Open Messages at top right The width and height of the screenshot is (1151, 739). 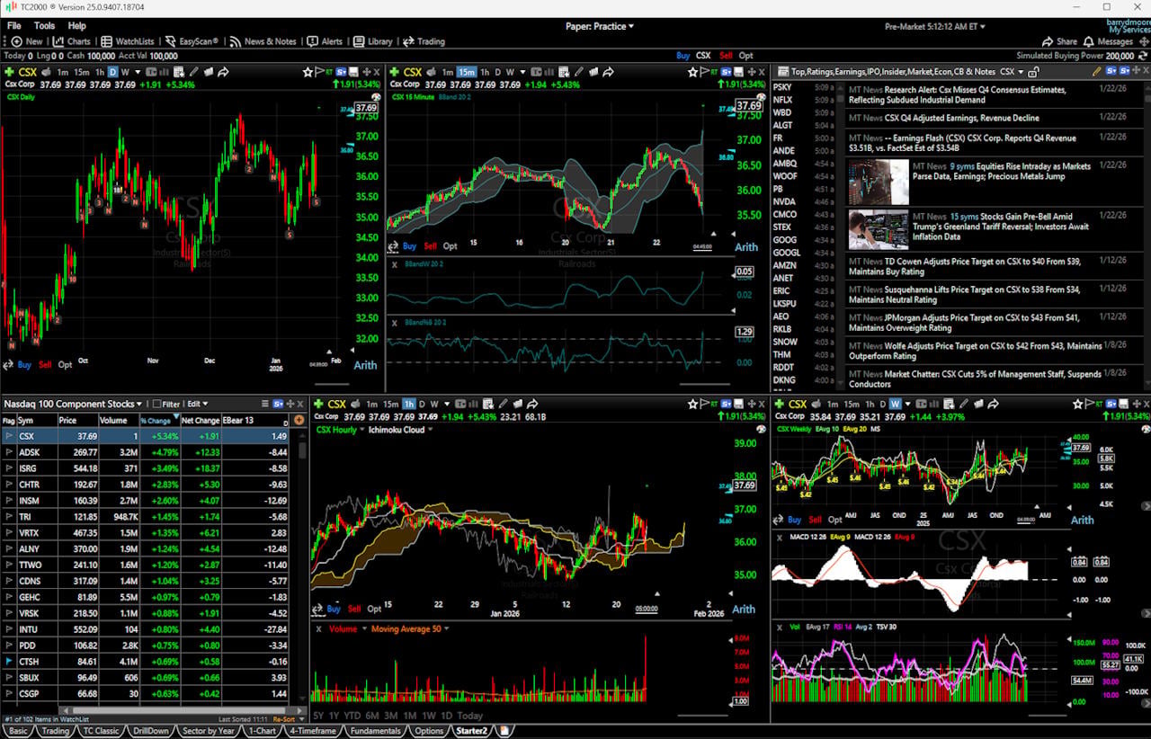coord(1108,41)
